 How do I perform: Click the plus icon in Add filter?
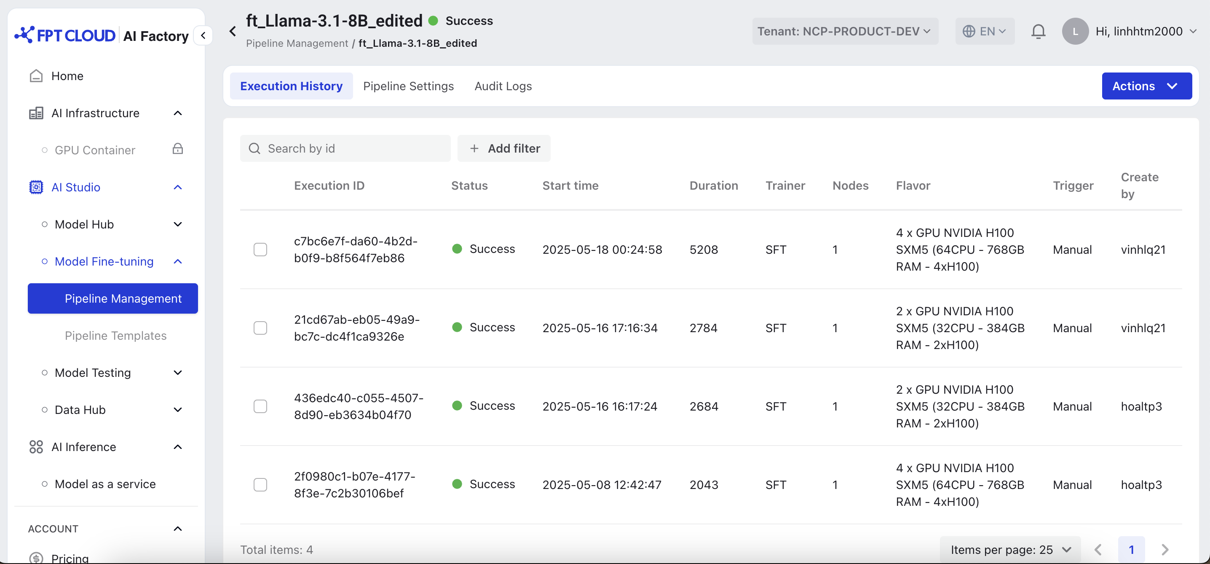coord(474,148)
